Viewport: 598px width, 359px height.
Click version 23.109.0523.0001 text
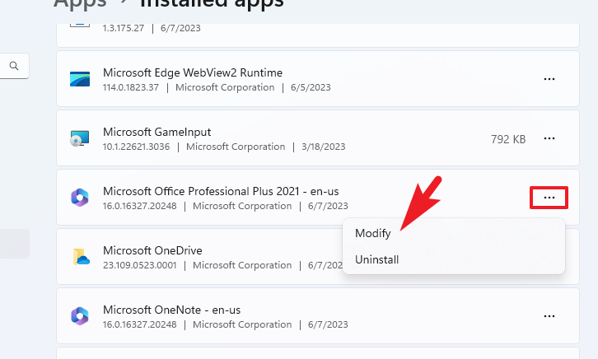tap(139, 265)
